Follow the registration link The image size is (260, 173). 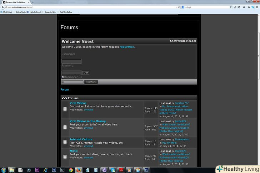coord(127,47)
